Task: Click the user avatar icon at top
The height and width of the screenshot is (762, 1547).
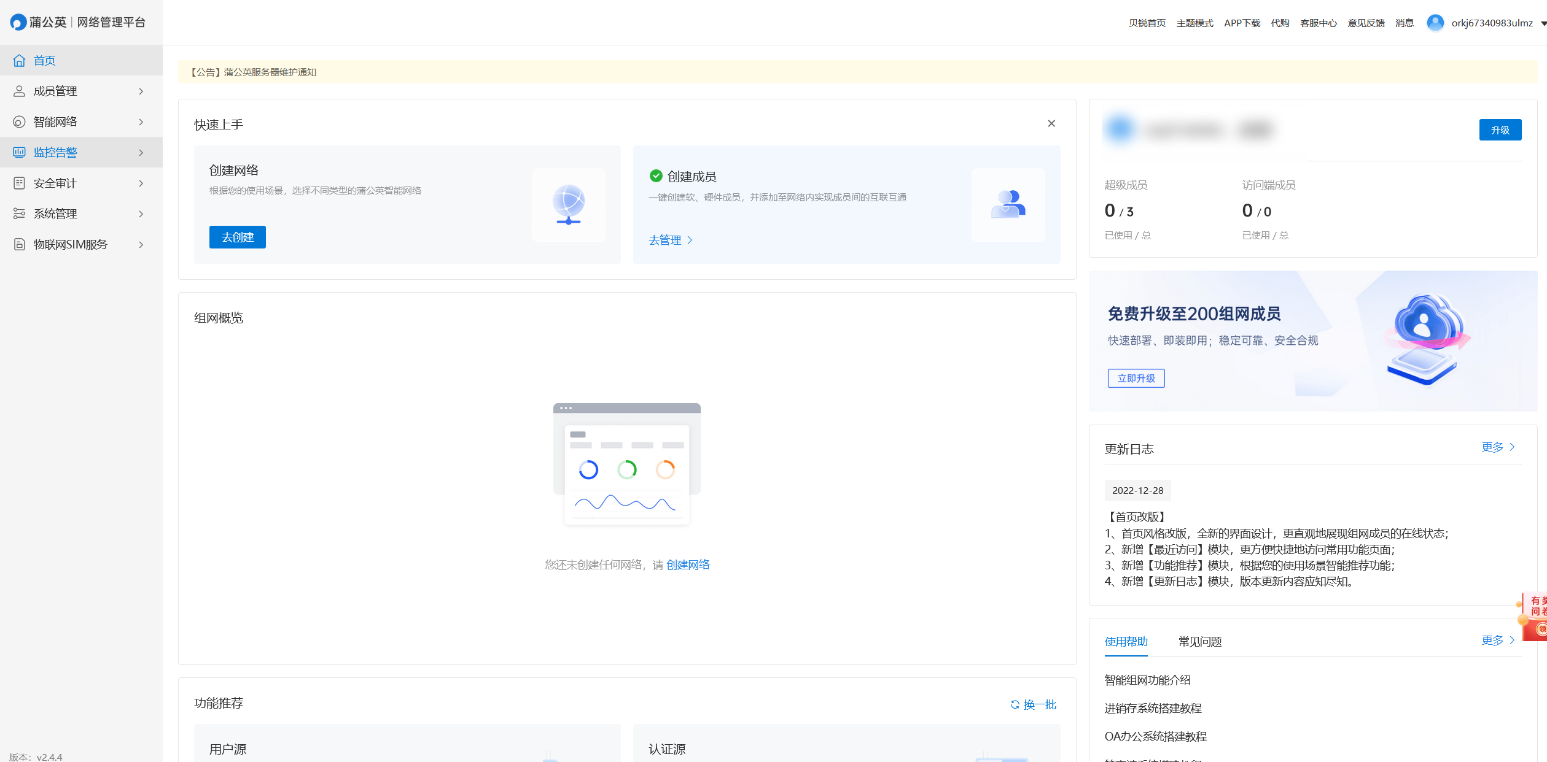Action: [x=1435, y=23]
